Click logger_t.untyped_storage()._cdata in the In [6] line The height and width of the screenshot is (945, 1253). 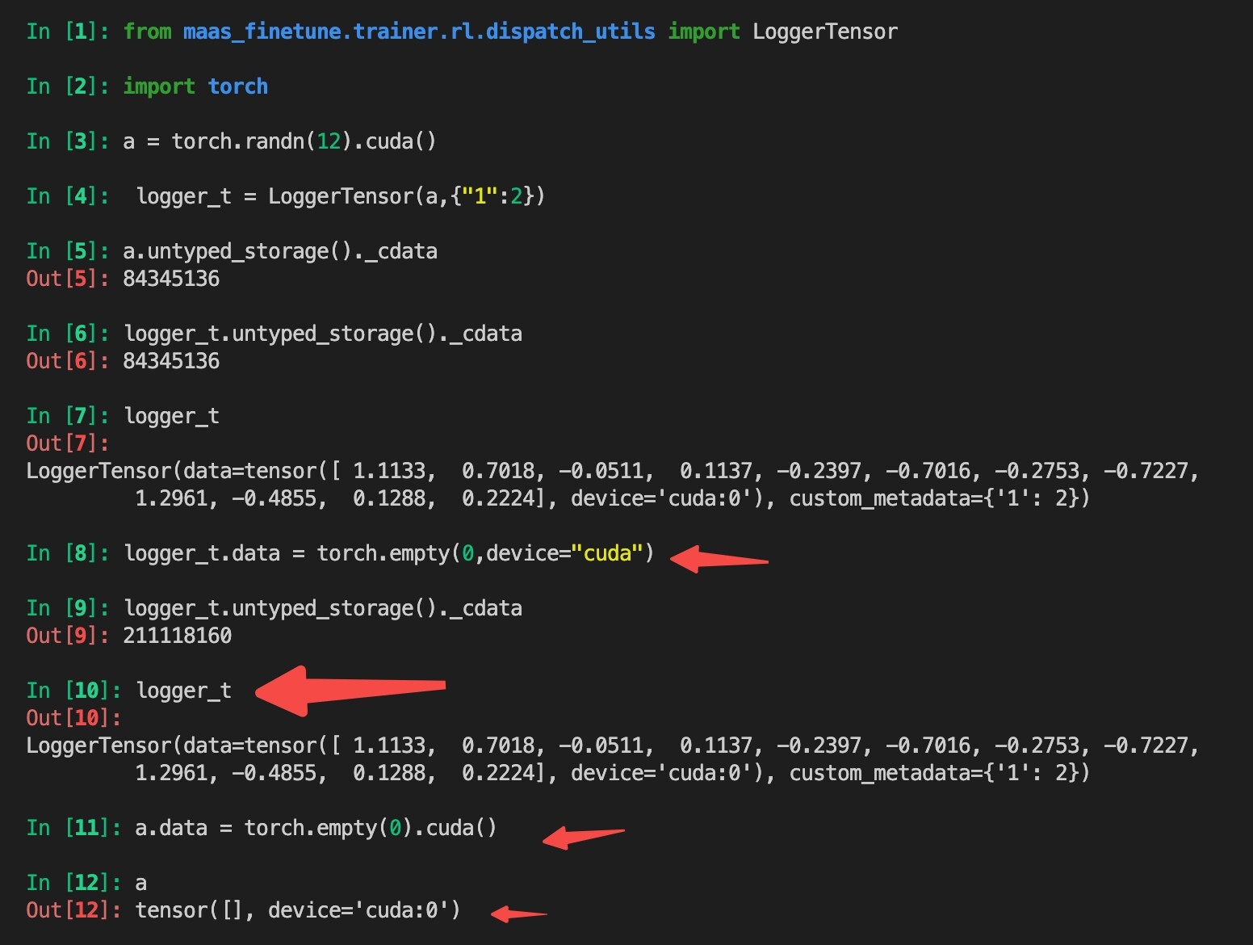point(323,334)
